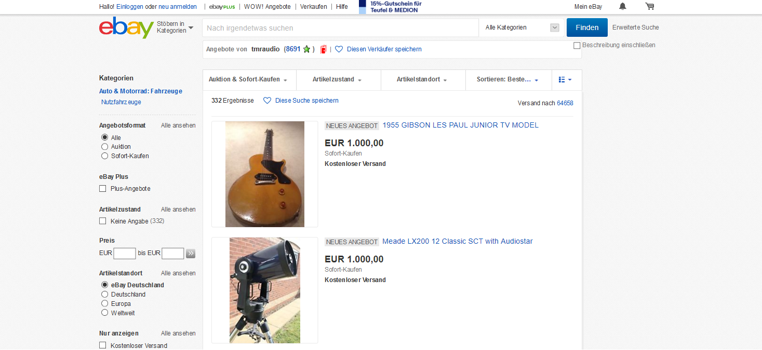Click the heart icon to save this seller

tap(339, 49)
